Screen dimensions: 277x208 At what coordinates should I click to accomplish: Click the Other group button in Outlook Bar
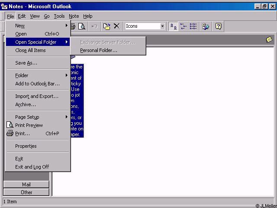pyautogui.click(x=26, y=192)
